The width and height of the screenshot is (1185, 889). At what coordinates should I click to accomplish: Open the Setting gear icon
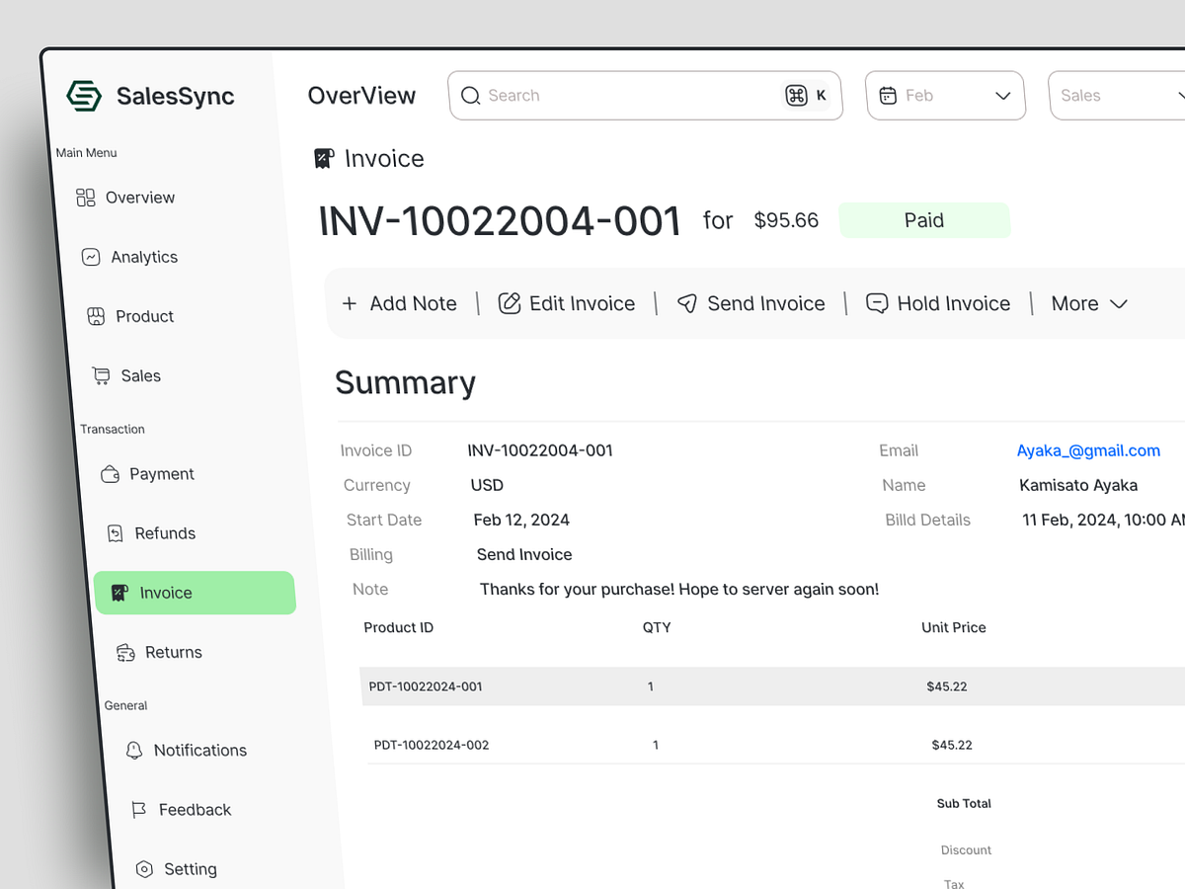[144, 868]
